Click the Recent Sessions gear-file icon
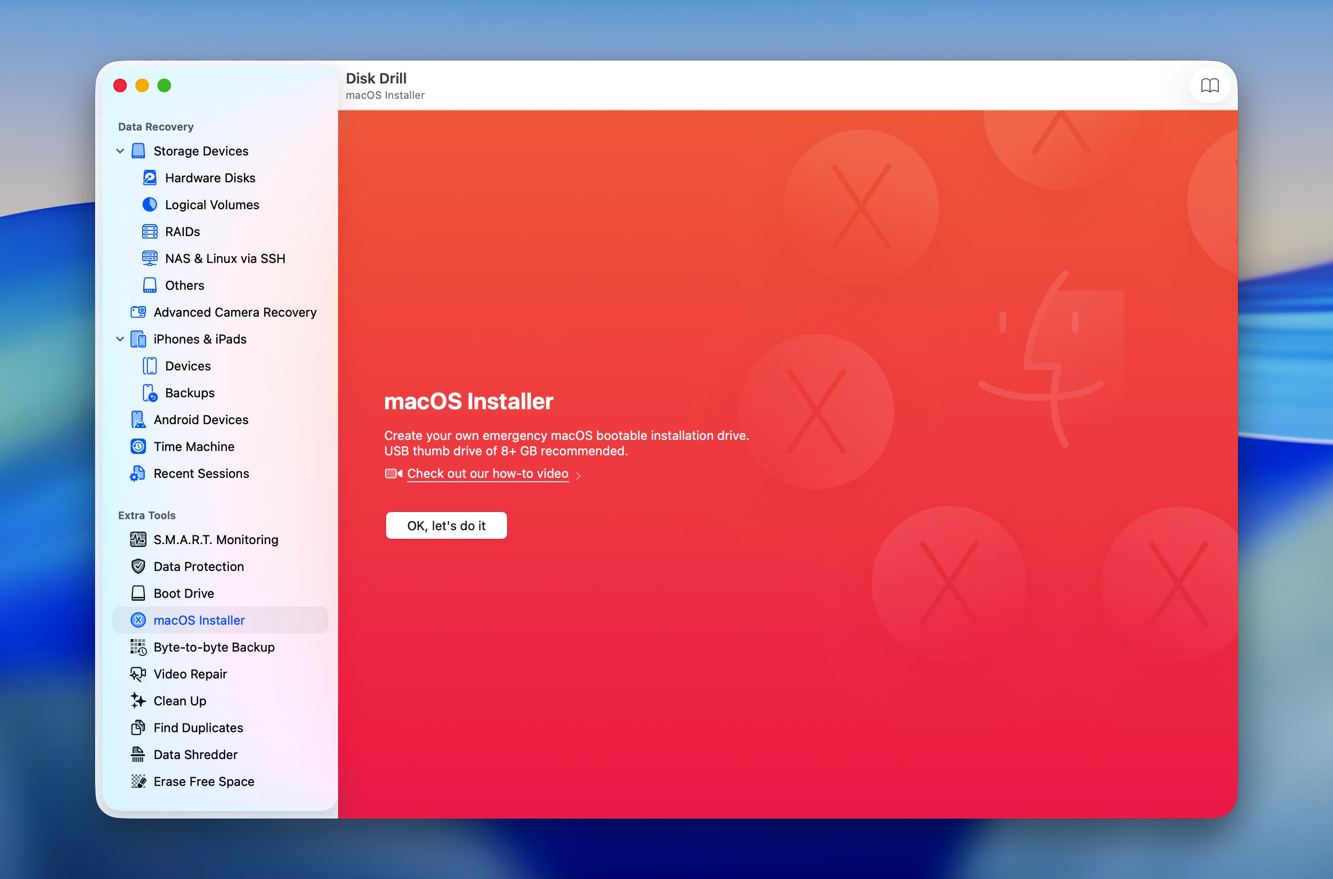1333x879 pixels. click(x=137, y=474)
